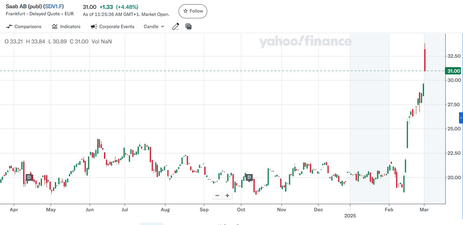The height and width of the screenshot is (225, 463).
Task: Click the "25.00" price axis label
Action: point(454,129)
